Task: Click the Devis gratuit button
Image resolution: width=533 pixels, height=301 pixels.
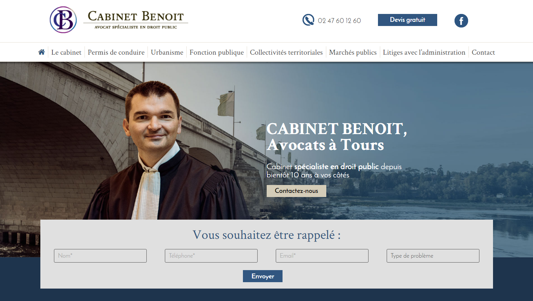Action: pyautogui.click(x=407, y=20)
